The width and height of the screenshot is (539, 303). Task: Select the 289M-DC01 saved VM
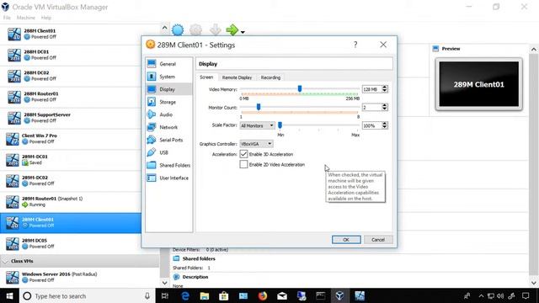[80, 160]
